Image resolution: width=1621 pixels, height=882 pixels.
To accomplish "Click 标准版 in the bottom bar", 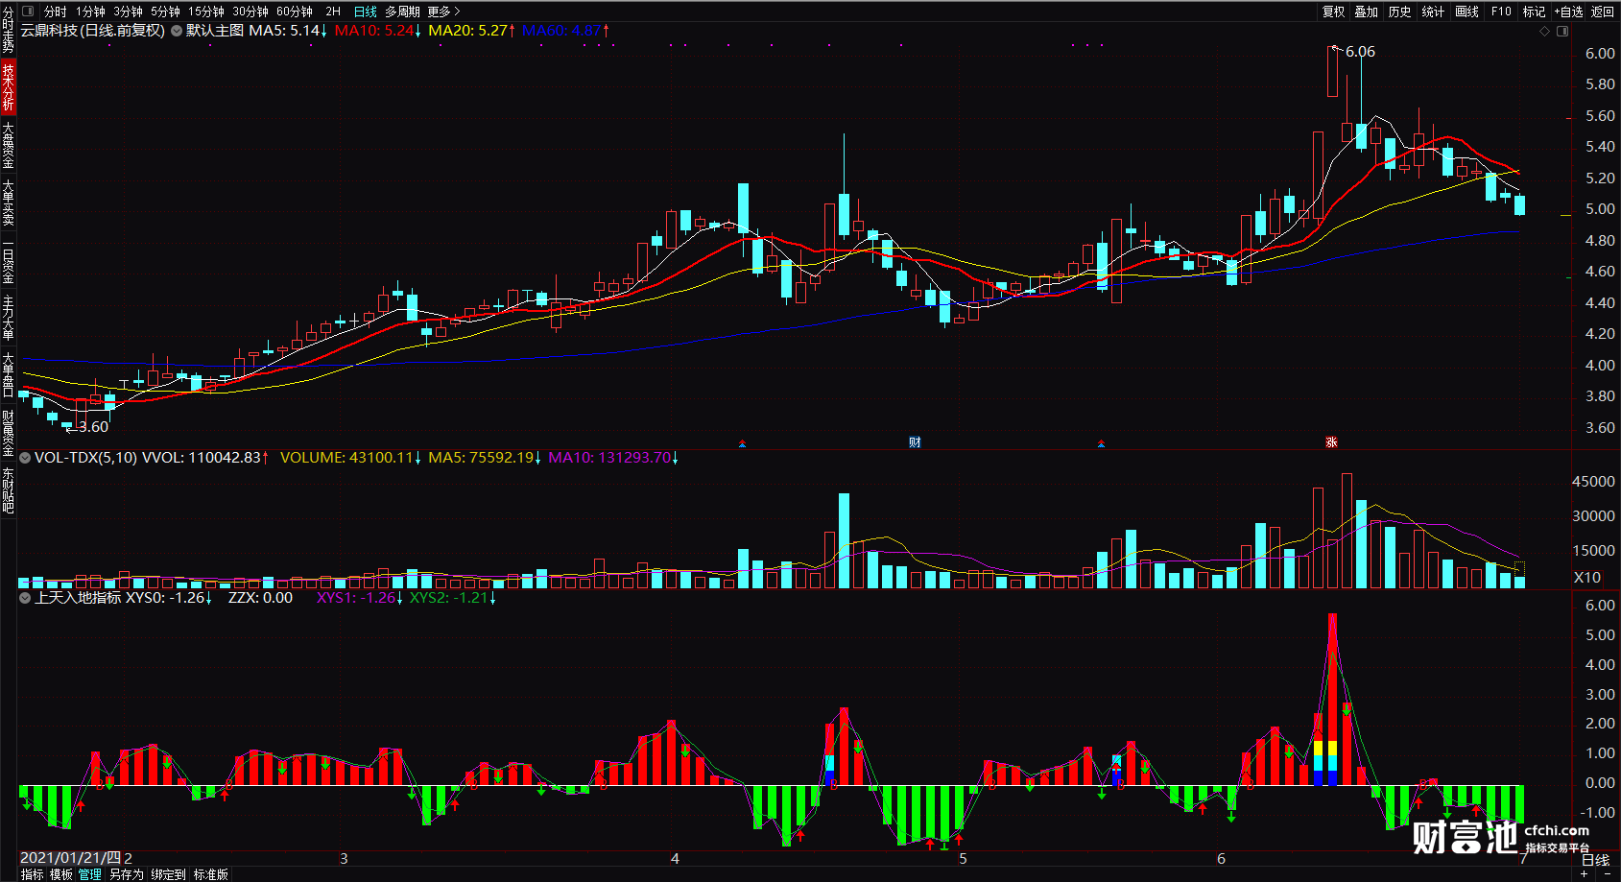I will click(211, 874).
